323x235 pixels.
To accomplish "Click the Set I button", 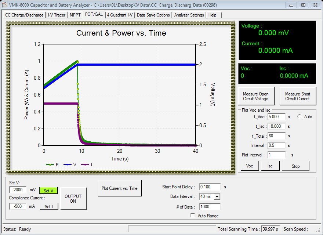I will (49, 206).
